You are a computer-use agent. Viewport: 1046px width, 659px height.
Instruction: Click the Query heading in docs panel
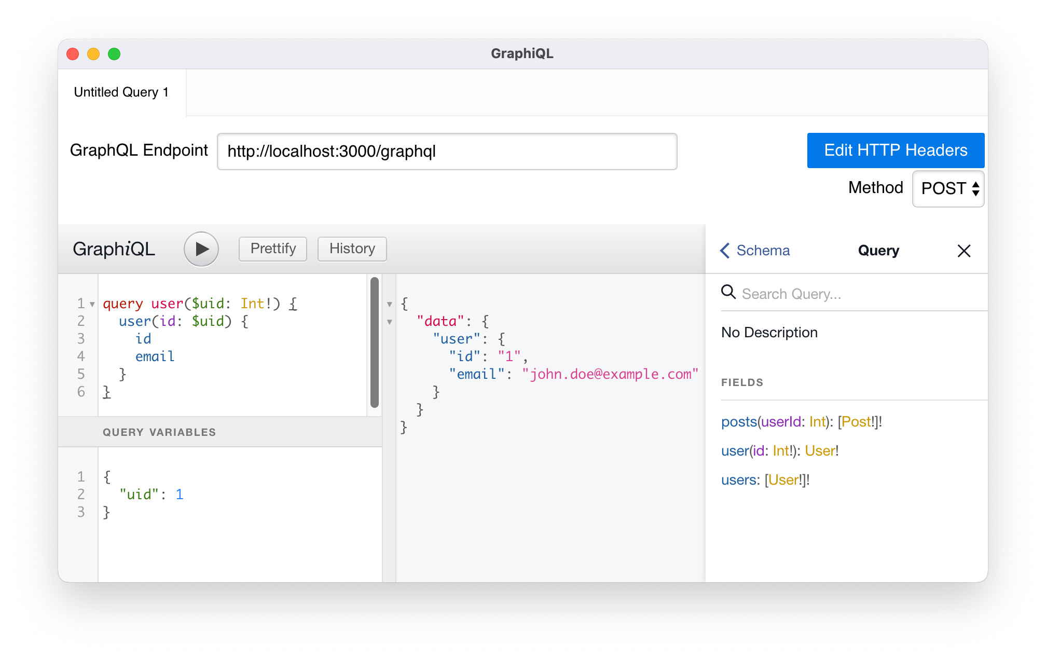pyautogui.click(x=878, y=251)
